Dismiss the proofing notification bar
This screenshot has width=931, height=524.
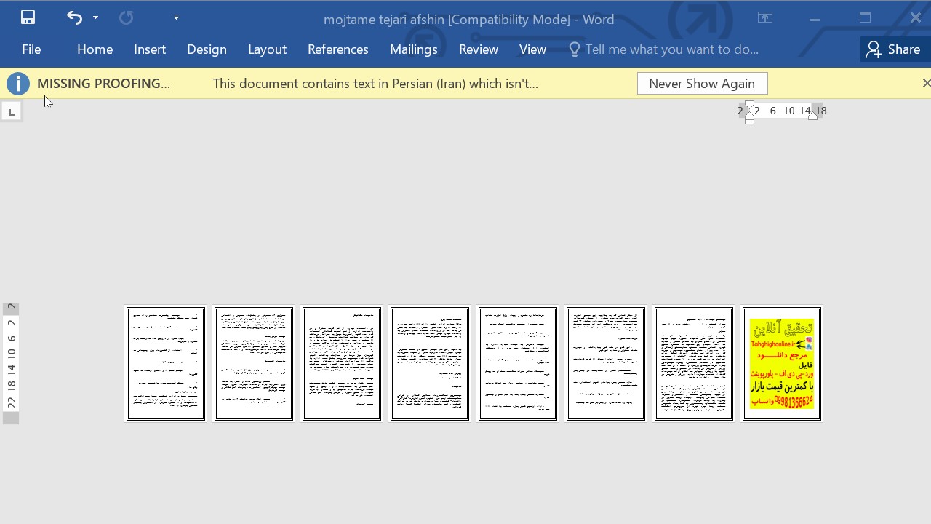click(x=925, y=84)
